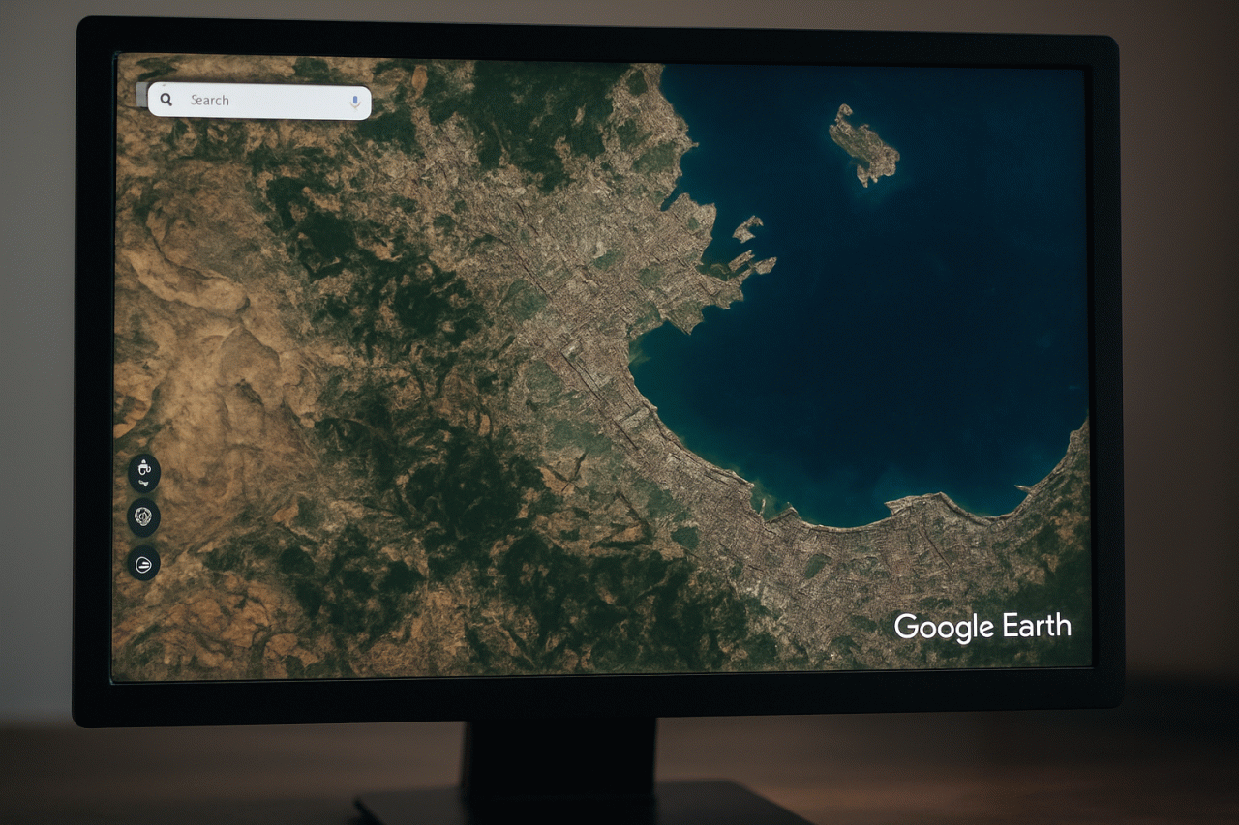Click the topmost round dark button on left edge
The height and width of the screenshot is (825, 1239).
click(144, 473)
